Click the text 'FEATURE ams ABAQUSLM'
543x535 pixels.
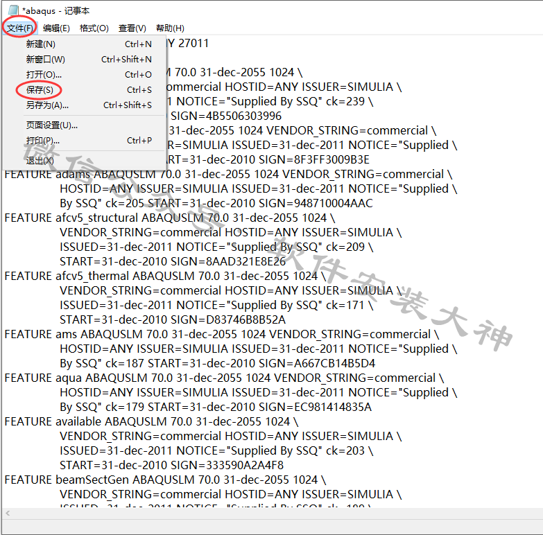[74, 334]
